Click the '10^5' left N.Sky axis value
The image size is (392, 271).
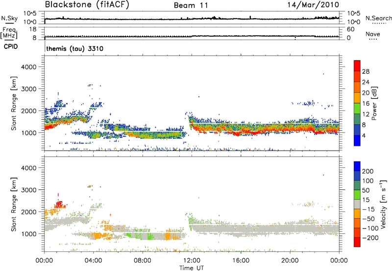pyautogui.click(x=30, y=13)
